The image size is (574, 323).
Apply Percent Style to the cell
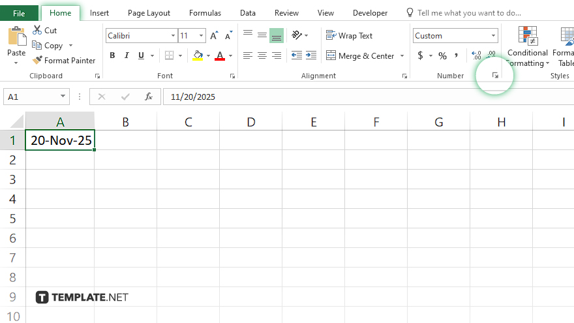pyautogui.click(x=442, y=56)
